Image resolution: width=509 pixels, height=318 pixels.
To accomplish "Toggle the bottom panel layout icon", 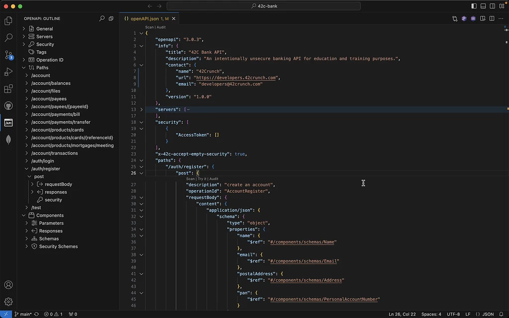I will point(483,6).
